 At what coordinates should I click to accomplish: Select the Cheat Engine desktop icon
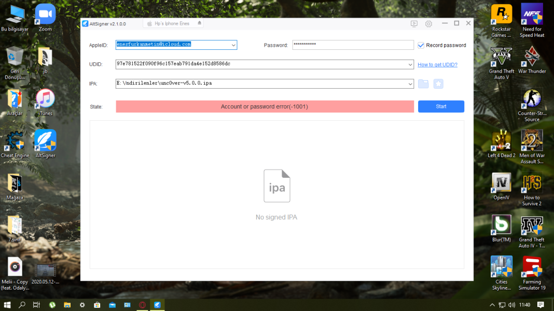coord(15,144)
